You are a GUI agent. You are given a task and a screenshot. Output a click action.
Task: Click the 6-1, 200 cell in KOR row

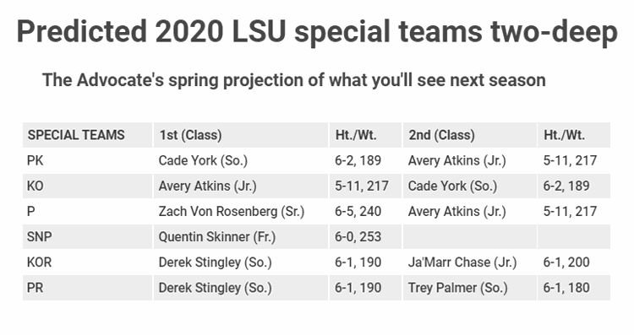point(566,262)
